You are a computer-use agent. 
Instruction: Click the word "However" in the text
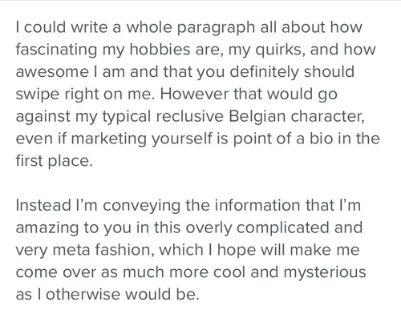194,94
